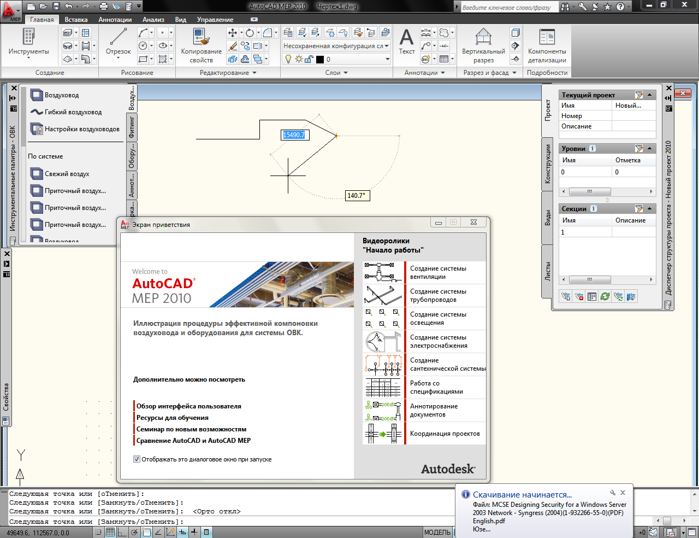This screenshot has width=699, height=538.
Task: Click the black layer color swatch
Action: tap(320, 59)
